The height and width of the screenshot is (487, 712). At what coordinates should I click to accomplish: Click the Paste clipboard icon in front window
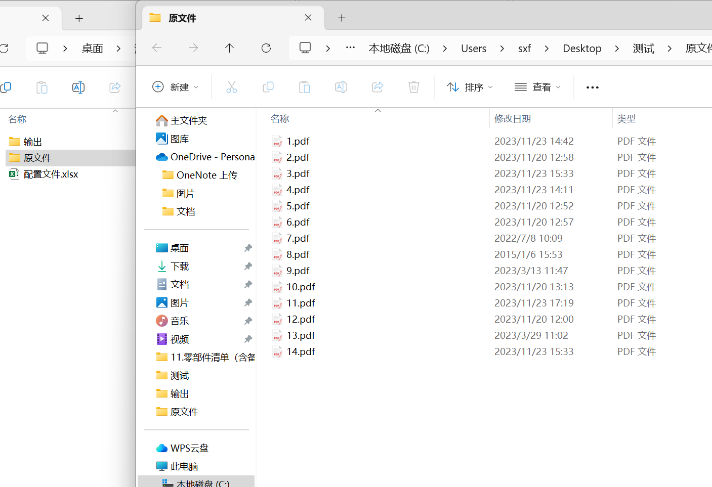[305, 87]
